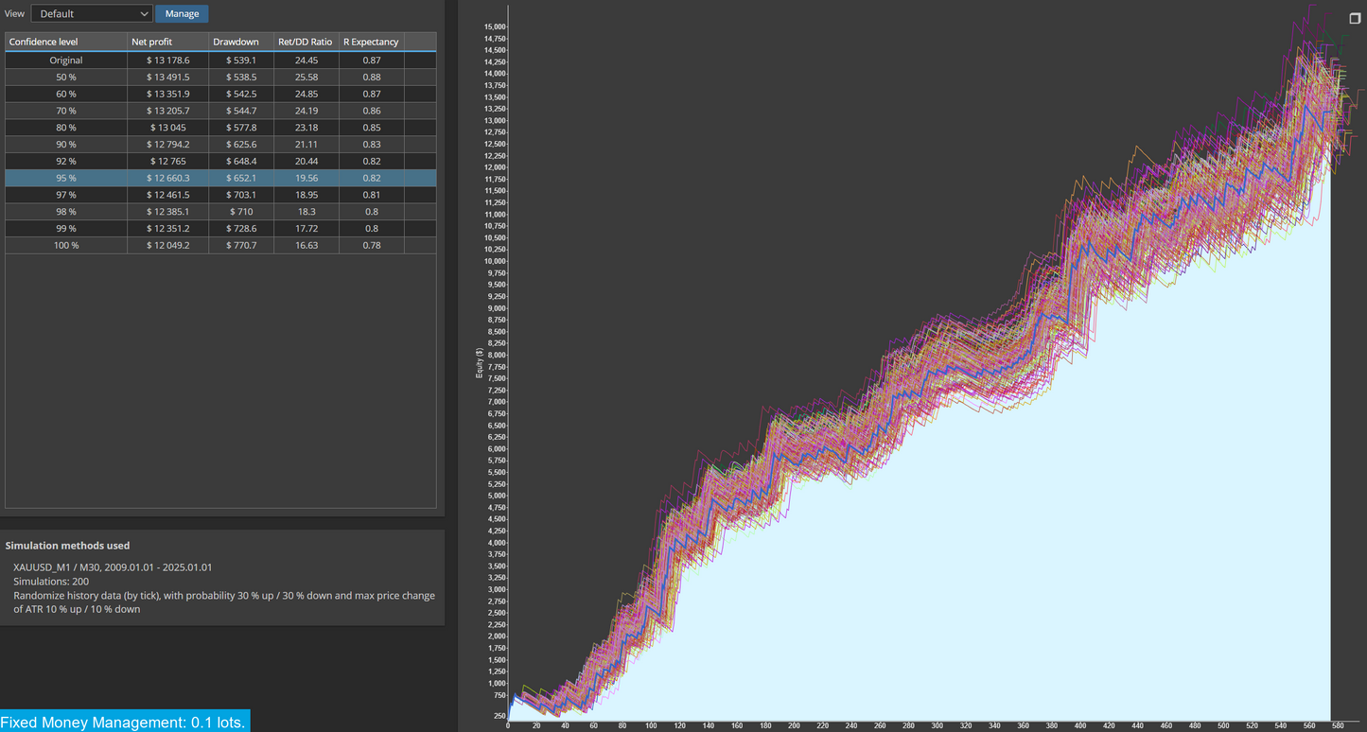Viewport: 1367px width, 732px height.
Task: Click the XAUUSD_M1 / M30 date range line
Action: 113,567
